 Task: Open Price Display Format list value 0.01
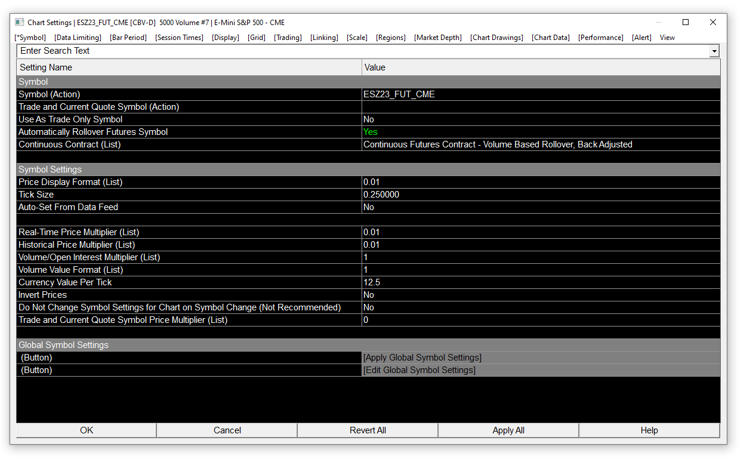[541, 182]
